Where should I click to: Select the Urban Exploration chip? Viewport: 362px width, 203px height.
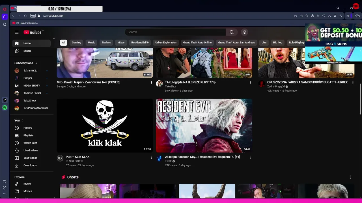166,43
